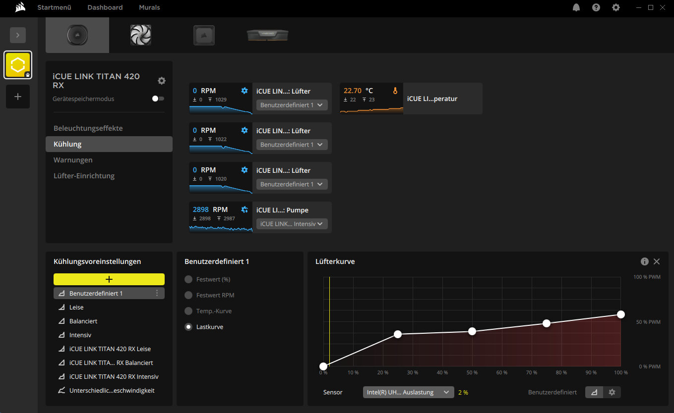This screenshot has height=413, width=674.
Task: Select the Temp.-Kurve radio option
Action: tap(188, 311)
